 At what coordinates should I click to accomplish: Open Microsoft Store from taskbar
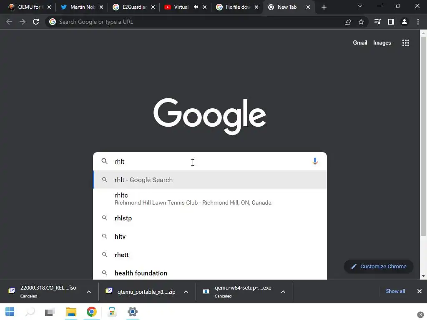coord(112,312)
